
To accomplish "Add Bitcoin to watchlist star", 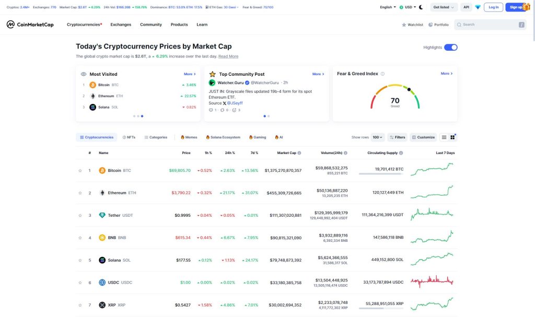I will (x=80, y=171).
